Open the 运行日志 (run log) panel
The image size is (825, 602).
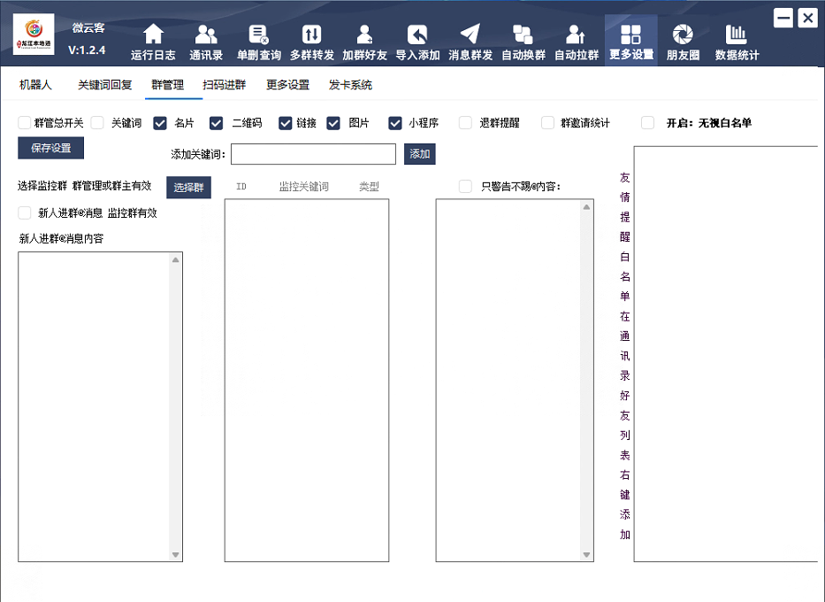click(152, 39)
